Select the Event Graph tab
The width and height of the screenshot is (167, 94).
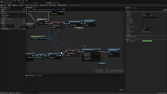(x=29, y=8)
